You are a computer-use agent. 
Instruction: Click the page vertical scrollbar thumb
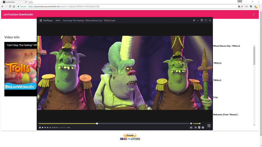pos(261,74)
